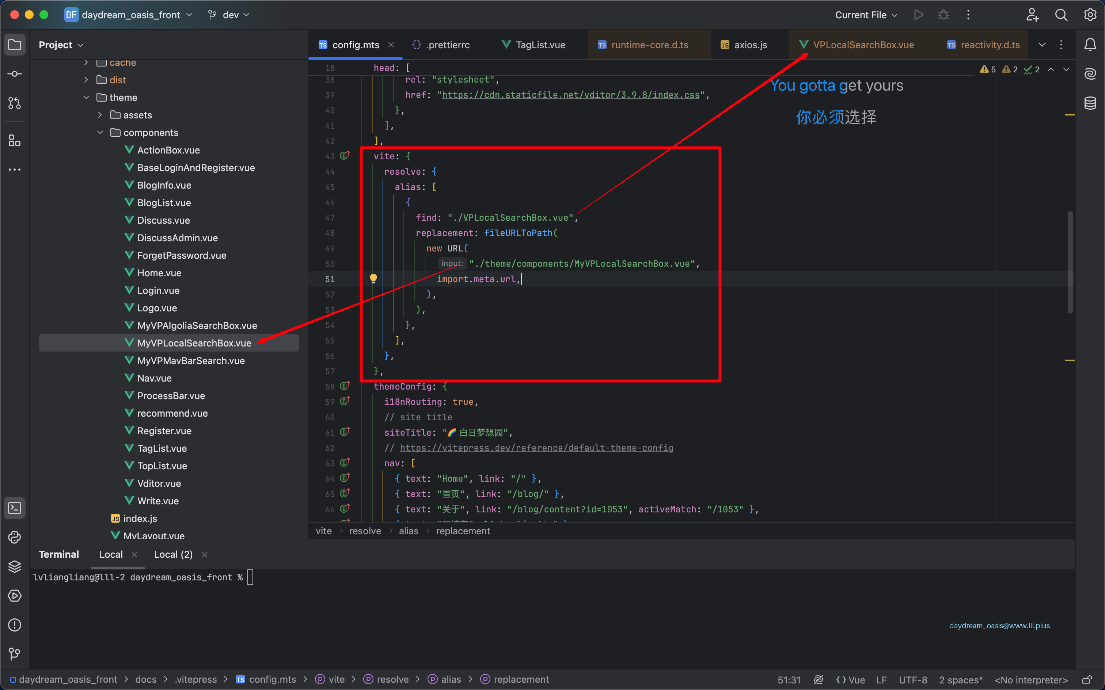Open editor tabs options menu
The image size is (1105, 690).
(1061, 45)
